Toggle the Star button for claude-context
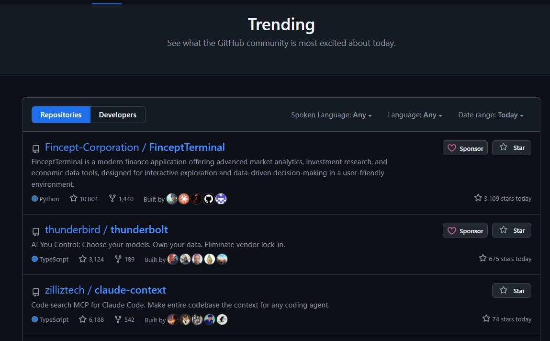Viewport: 550px width, 341px height. click(x=512, y=290)
